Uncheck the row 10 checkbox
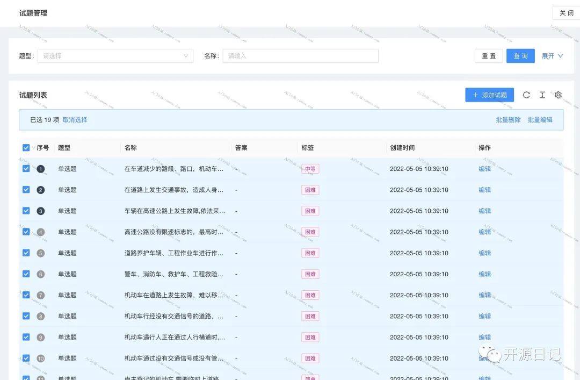This screenshot has width=580, height=380. [26, 358]
